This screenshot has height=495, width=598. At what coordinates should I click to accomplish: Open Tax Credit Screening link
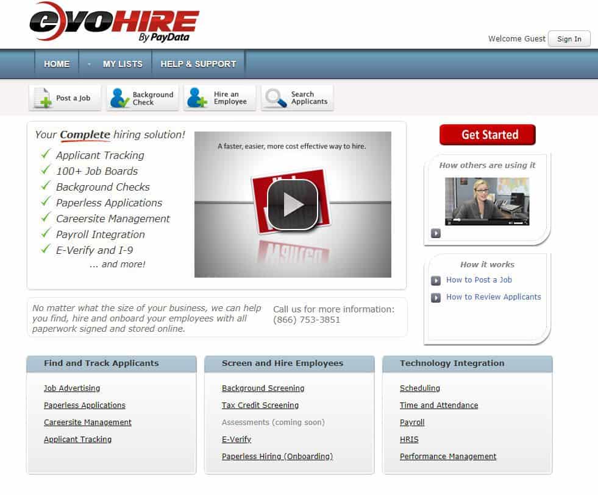260,405
